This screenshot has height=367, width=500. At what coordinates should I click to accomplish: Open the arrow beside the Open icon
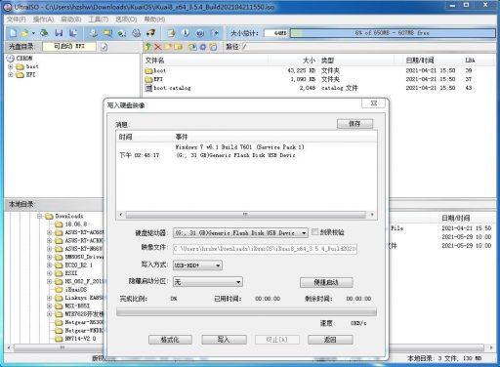pyautogui.click(x=33, y=33)
